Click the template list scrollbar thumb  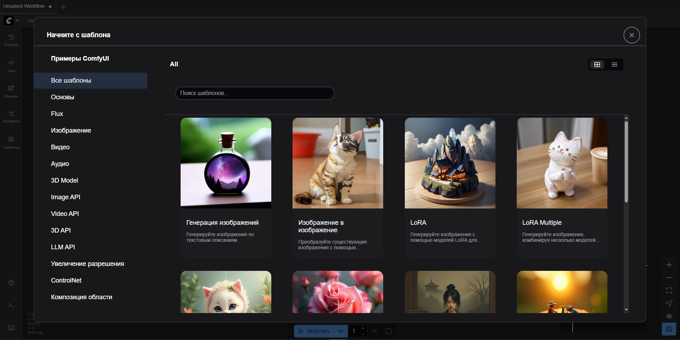tap(626, 162)
